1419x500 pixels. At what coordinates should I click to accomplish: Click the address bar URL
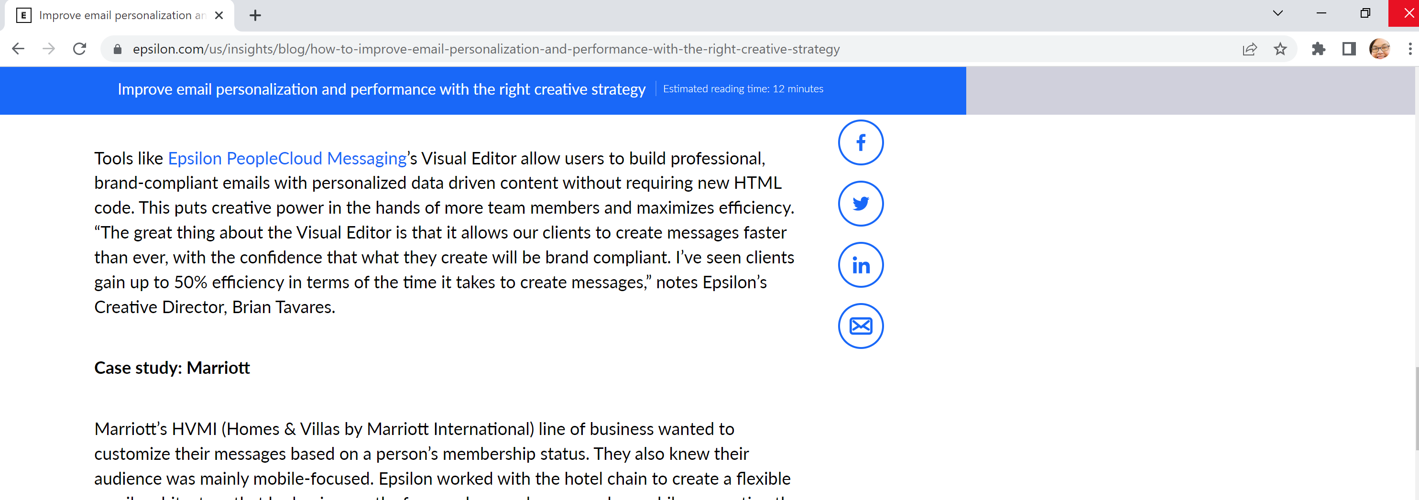click(486, 49)
